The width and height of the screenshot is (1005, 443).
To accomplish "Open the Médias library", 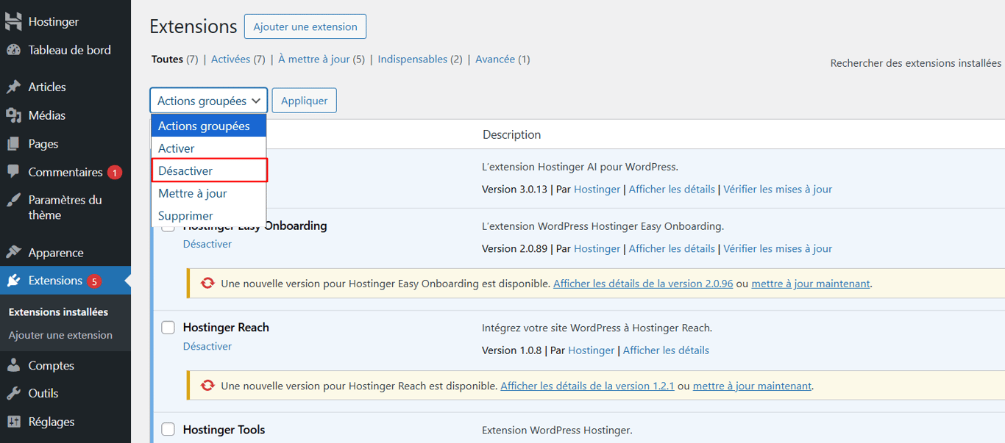I will [44, 115].
